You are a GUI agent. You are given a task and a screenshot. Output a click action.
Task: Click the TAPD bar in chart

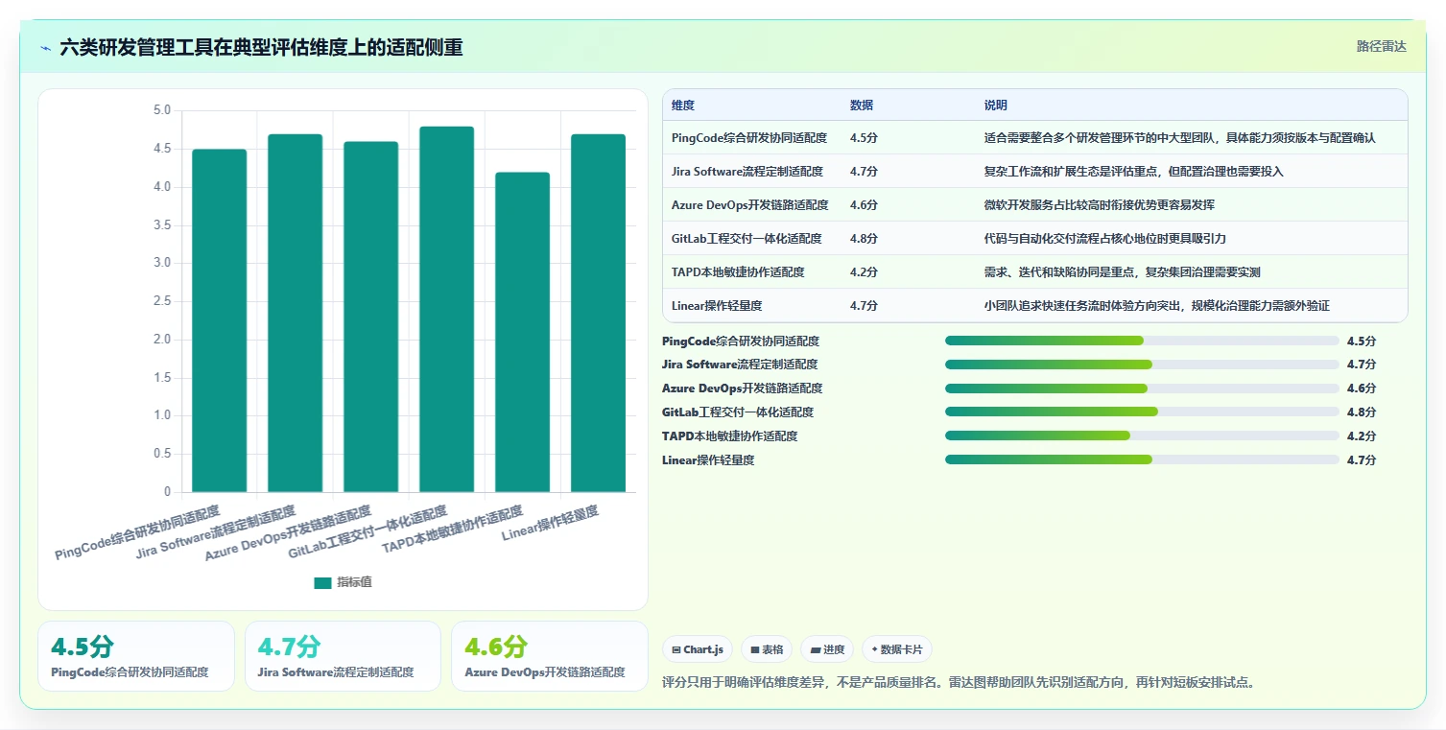522,332
